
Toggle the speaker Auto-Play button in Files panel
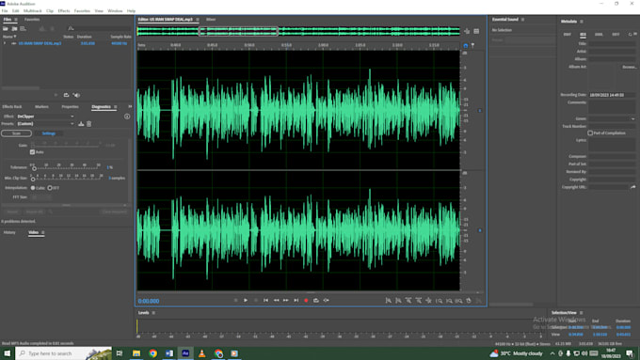click(76, 95)
